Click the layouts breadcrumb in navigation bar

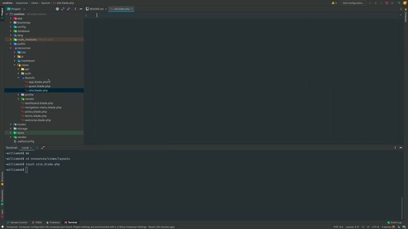[x=45, y=3]
